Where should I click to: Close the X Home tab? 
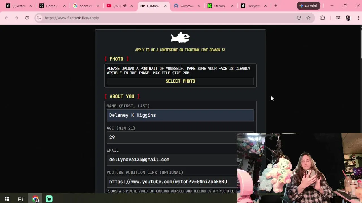coord(64,6)
